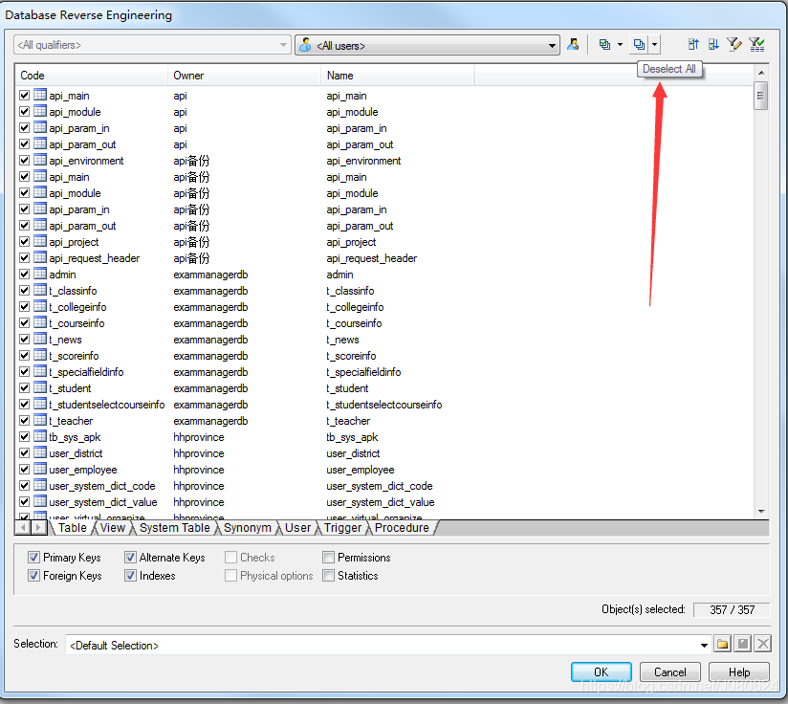The image size is (788, 704).
Task: Open the Deselect All dropdown arrow
Action: (654, 45)
